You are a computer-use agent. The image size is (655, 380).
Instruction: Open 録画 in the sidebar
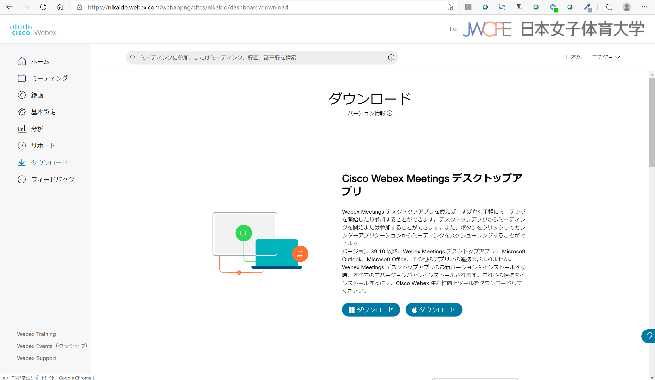pyautogui.click(x=37, y=95)
